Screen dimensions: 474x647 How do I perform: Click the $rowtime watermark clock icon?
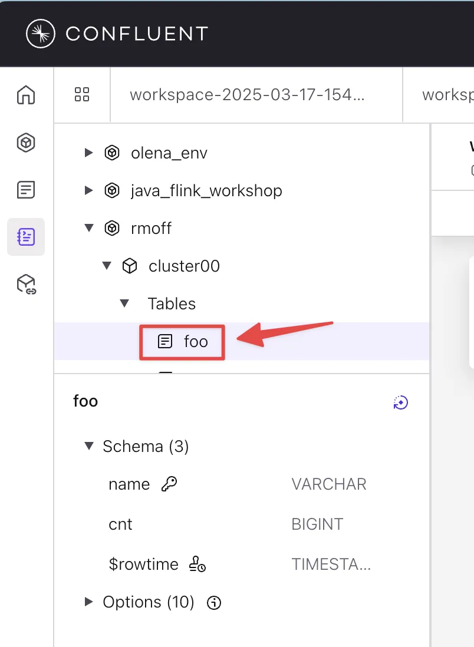point(197,565)
